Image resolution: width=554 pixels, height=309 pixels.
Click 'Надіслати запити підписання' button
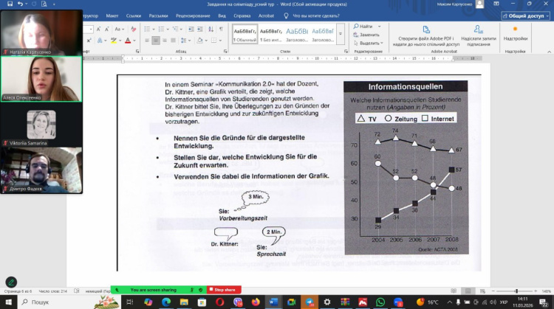coord(479,36)
